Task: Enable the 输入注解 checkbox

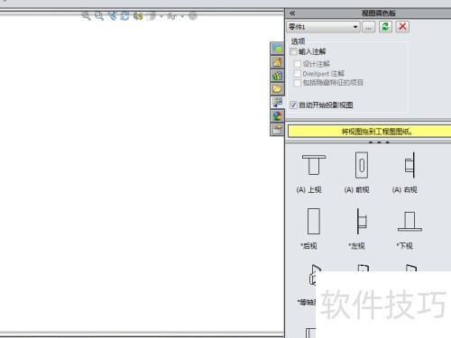Action: pyautogui.click(x=293, y=51)
